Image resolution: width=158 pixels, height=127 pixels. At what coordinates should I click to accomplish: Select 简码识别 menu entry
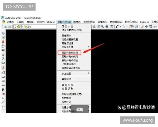(74, 89)
